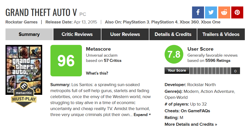Open the 57 Critics link
This screenshot has width=245, height=128.
coord(112,61)
